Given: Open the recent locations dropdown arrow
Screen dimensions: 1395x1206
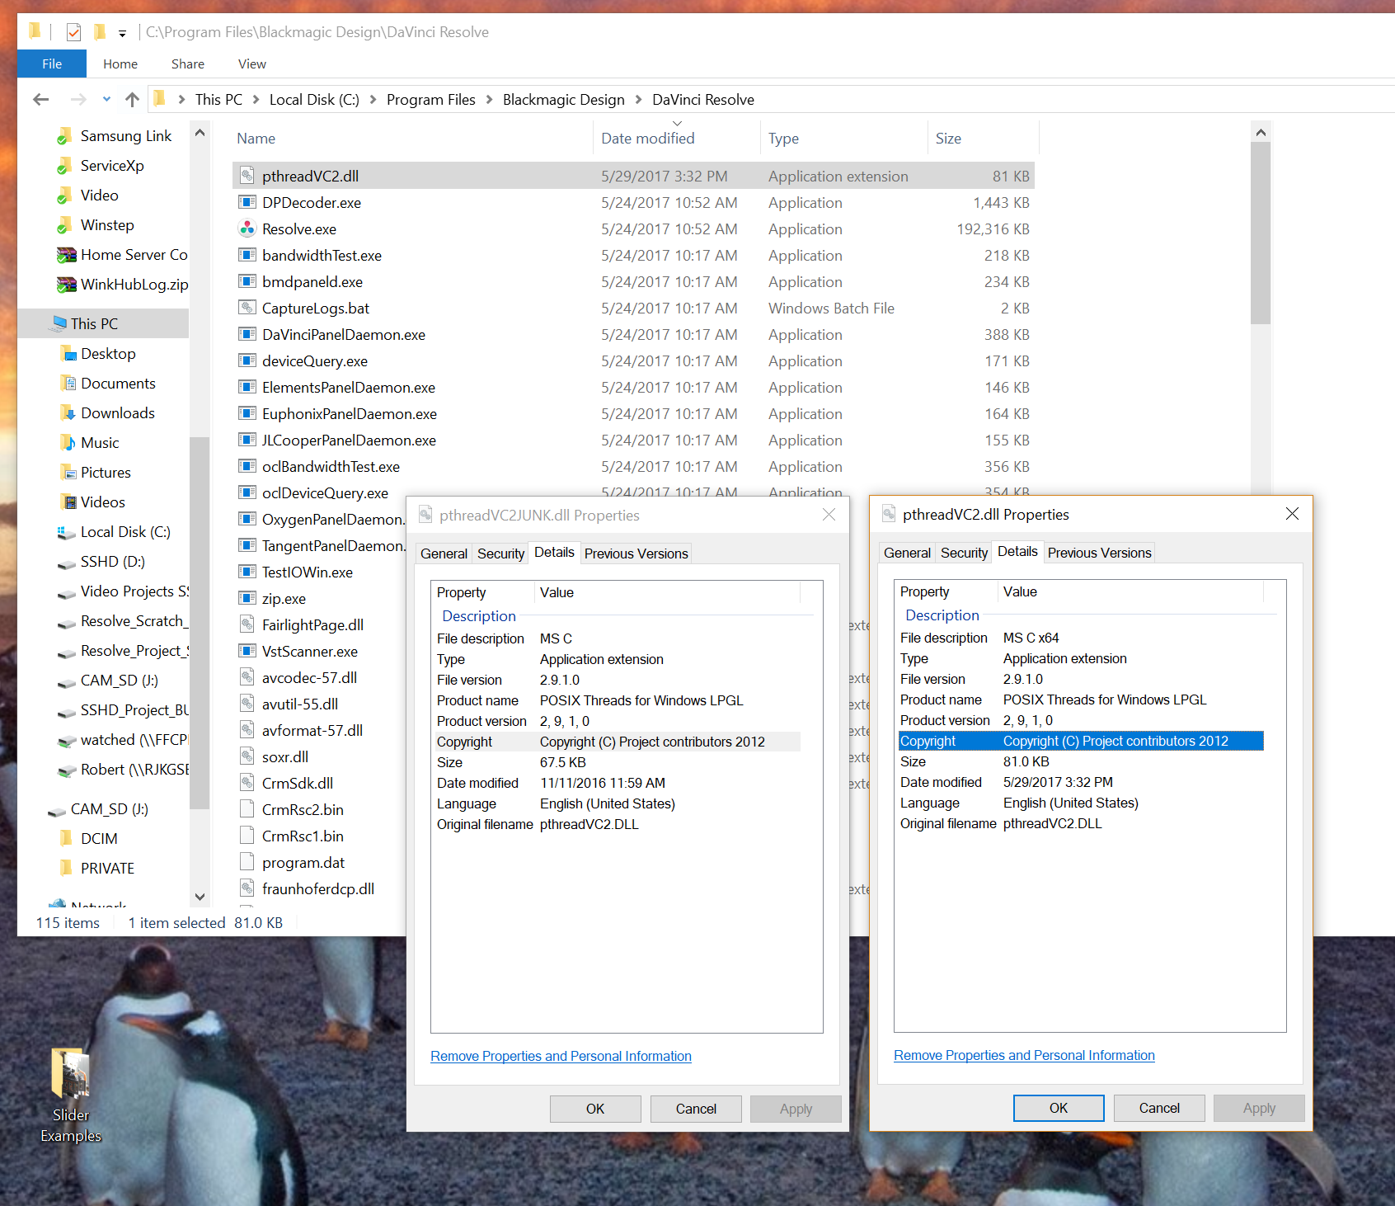Looking at the screenshot, I should point(106,100).
